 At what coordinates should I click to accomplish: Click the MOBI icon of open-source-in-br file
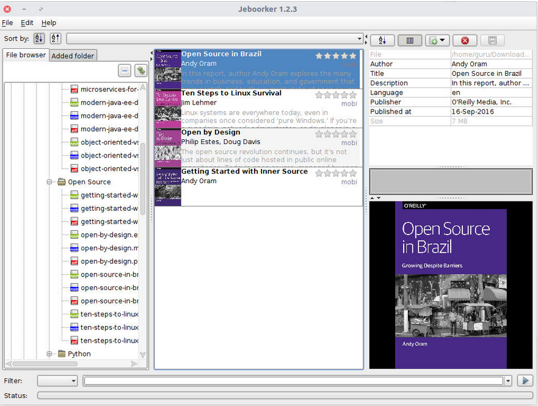click(x=74, y=288)
